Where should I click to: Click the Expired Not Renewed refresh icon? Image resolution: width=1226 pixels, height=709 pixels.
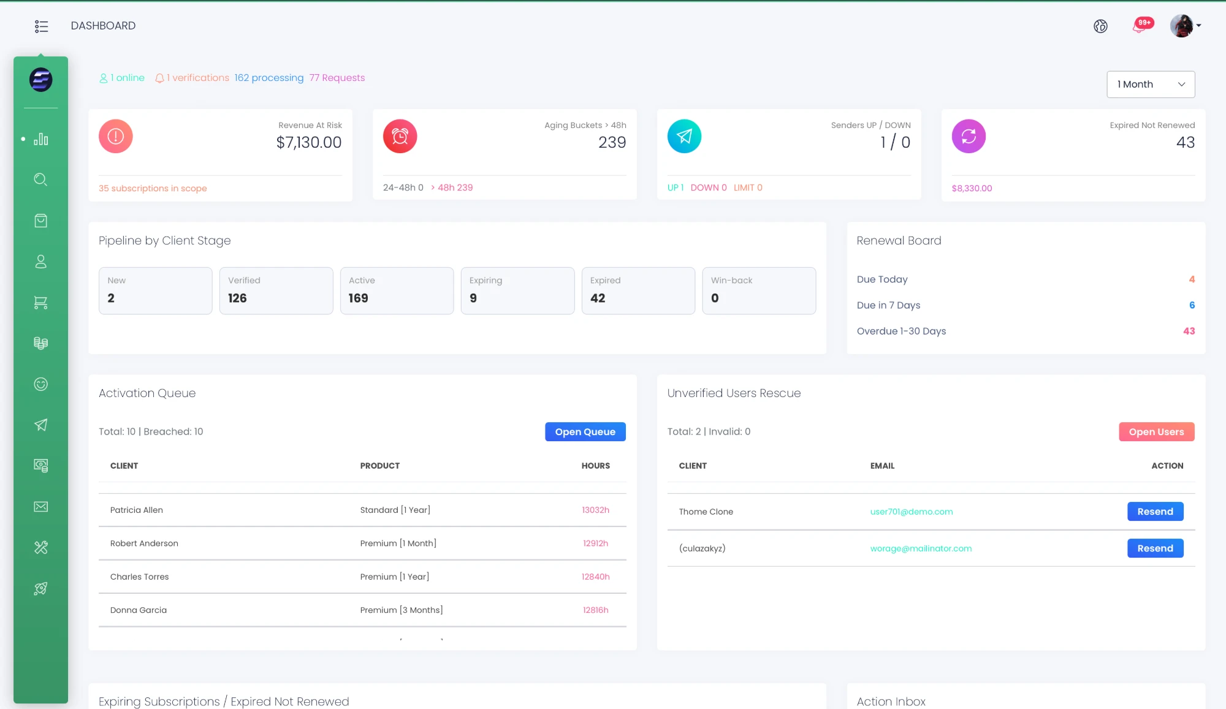pos(969,136)
